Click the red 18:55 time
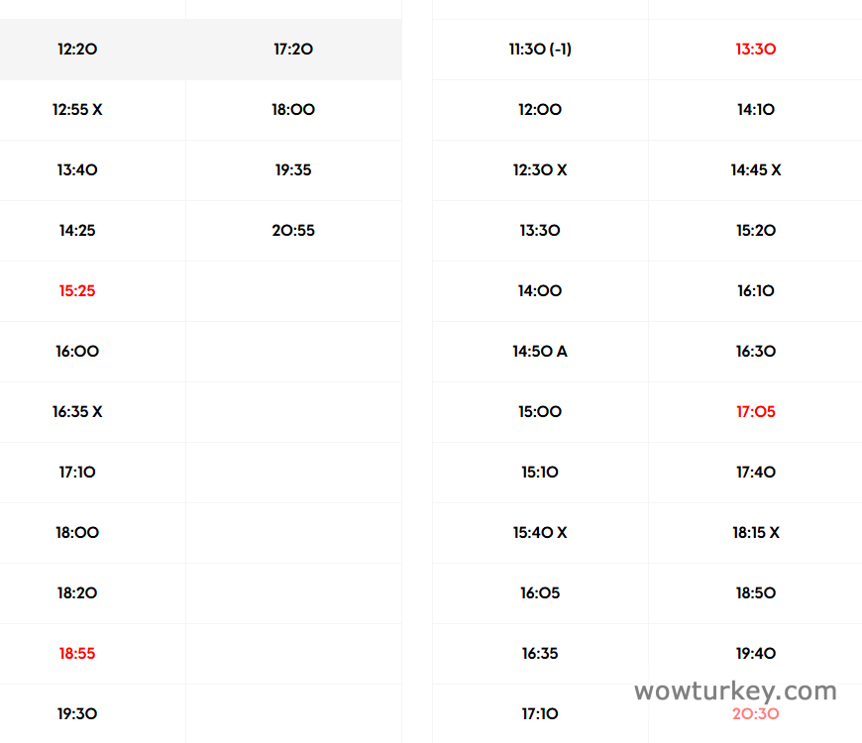Image resolution: width=862 pixels, height=743 pixels. 77,654
